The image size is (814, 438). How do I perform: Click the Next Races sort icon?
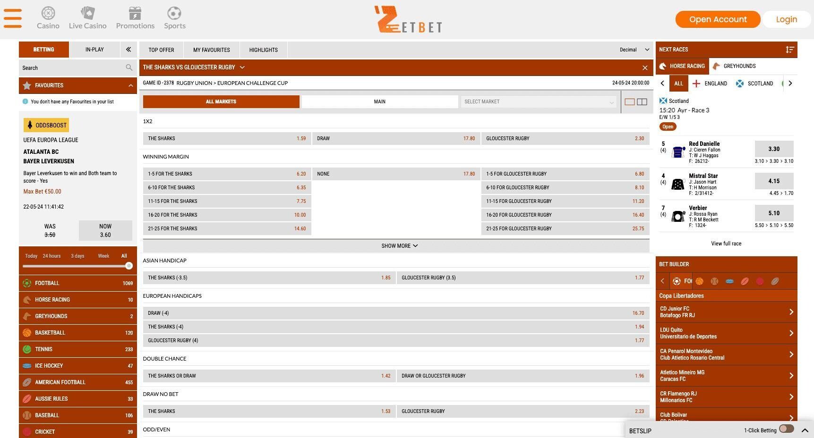click(x=789, y=50)
